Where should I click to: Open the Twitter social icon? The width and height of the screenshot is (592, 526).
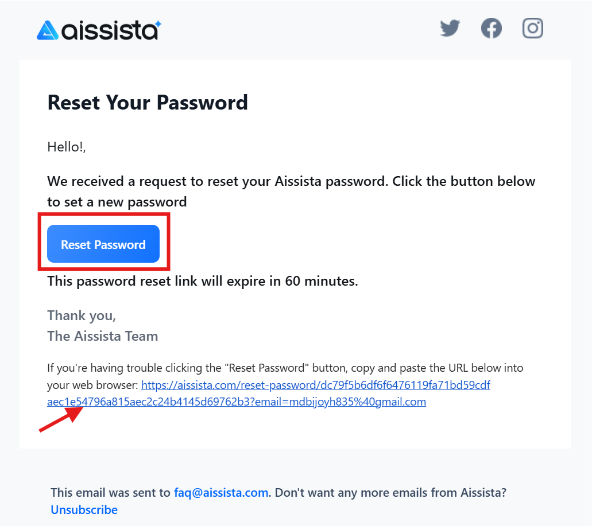pyautogui.click(x=450, y=28)
